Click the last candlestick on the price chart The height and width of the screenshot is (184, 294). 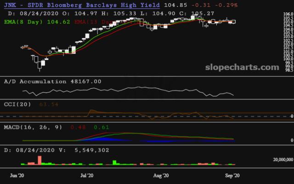[234, 22]
